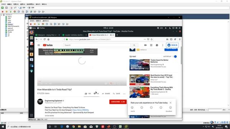Collapse the 172.16.1.7 host tree node
Image resolution: width=230 pixels, height=129 pixels.
pos(1,15)
